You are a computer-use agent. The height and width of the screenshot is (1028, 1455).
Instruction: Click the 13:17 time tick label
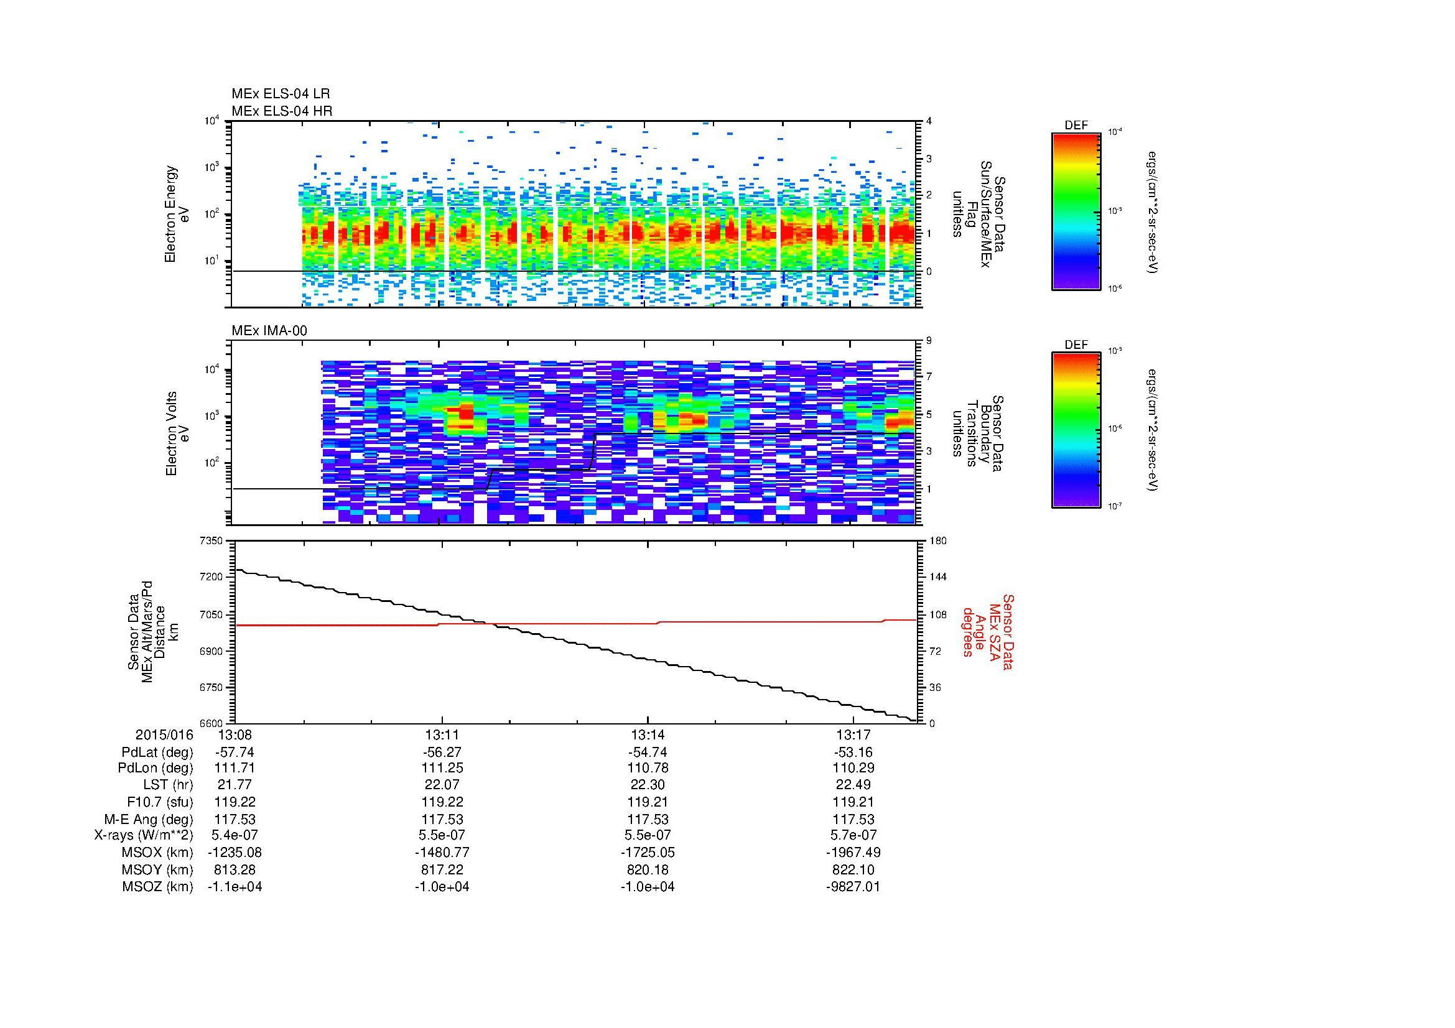pyautogui.click(x=853, y=735)
